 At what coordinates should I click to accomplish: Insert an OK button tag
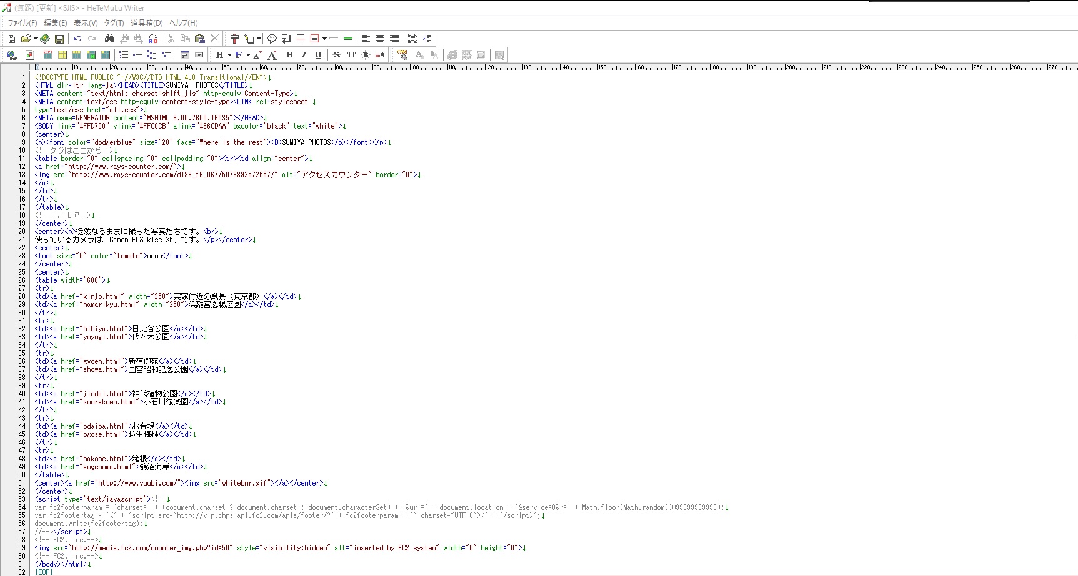click(199, 55)
